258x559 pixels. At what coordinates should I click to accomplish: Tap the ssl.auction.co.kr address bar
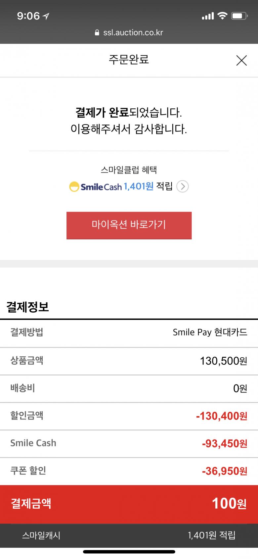click(133, 32)
